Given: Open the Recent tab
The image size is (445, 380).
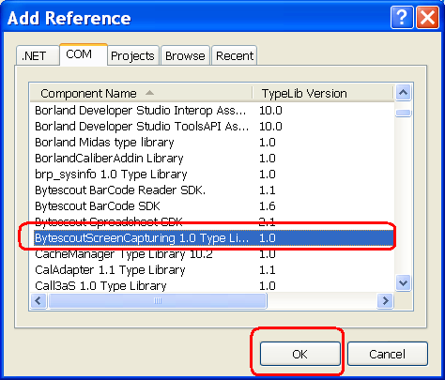Looking at the screenshot, I should (235, 55).
